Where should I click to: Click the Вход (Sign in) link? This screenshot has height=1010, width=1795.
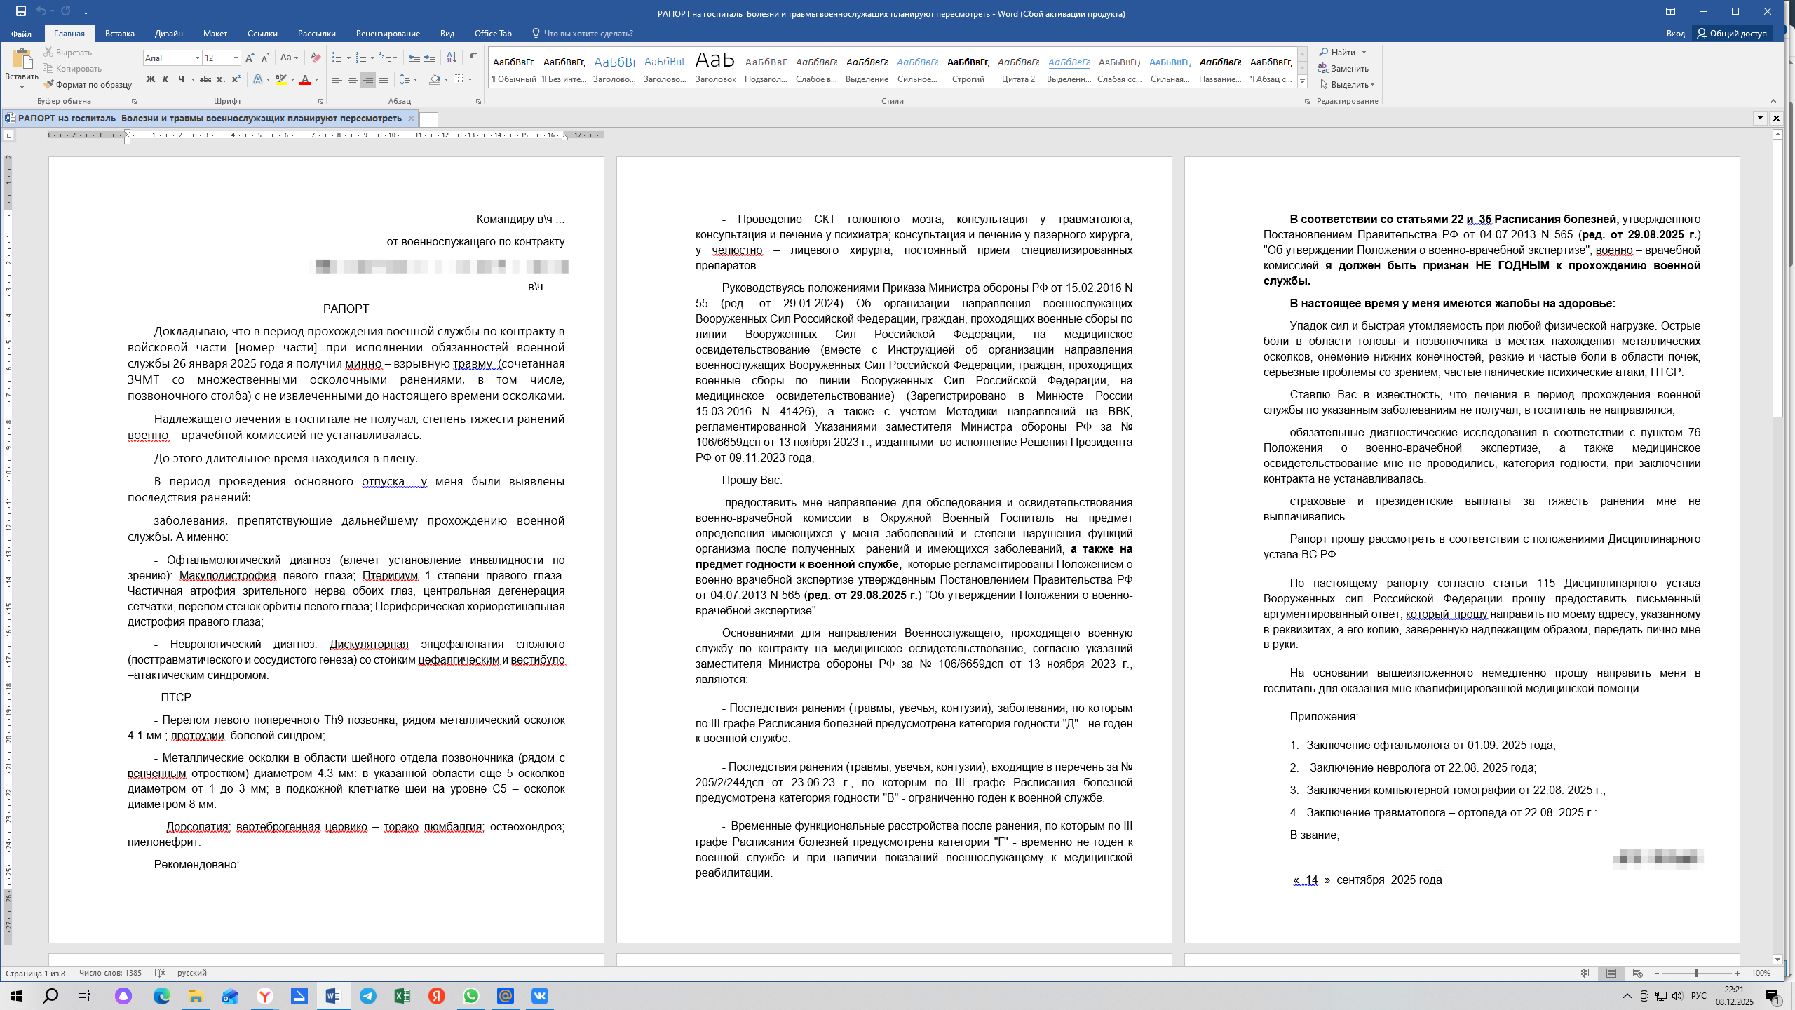click(1675, 34)
